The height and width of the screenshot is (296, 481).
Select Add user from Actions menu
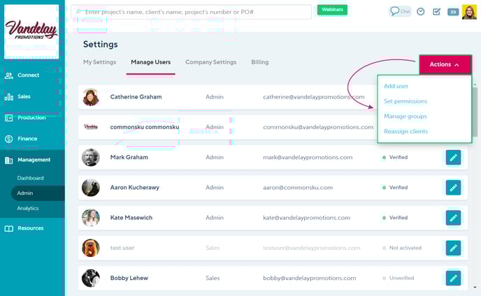[x=396, y=86]
